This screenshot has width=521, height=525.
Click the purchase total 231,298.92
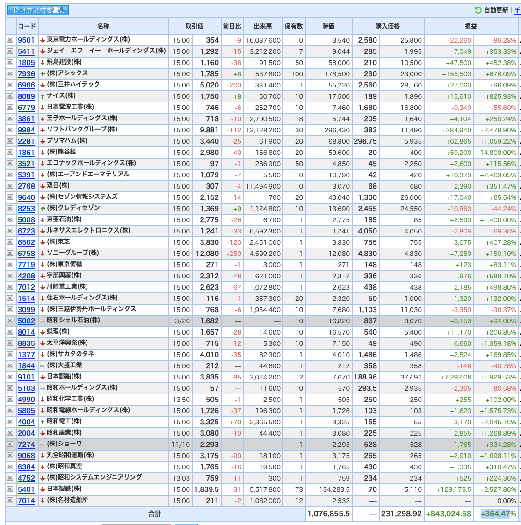[401, 514]
